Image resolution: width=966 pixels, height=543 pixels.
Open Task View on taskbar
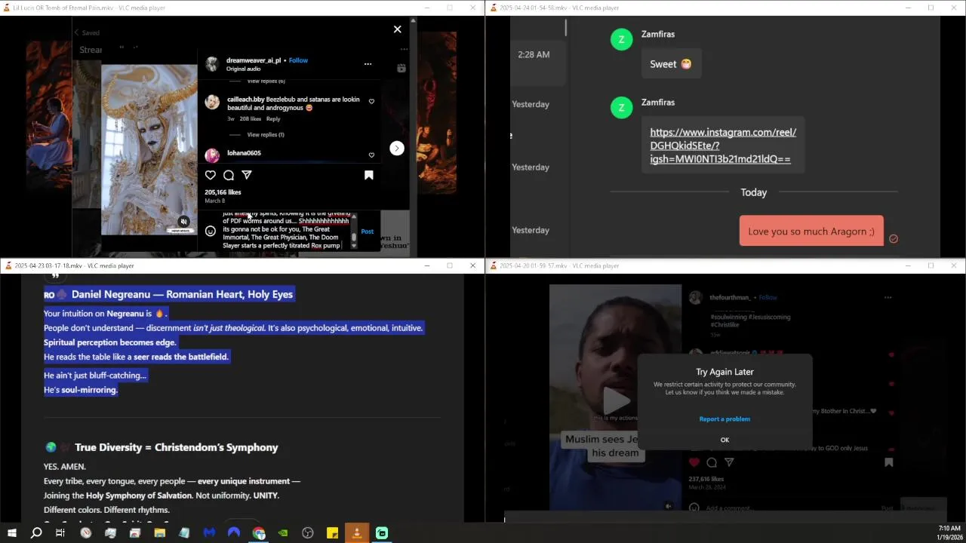60,533
